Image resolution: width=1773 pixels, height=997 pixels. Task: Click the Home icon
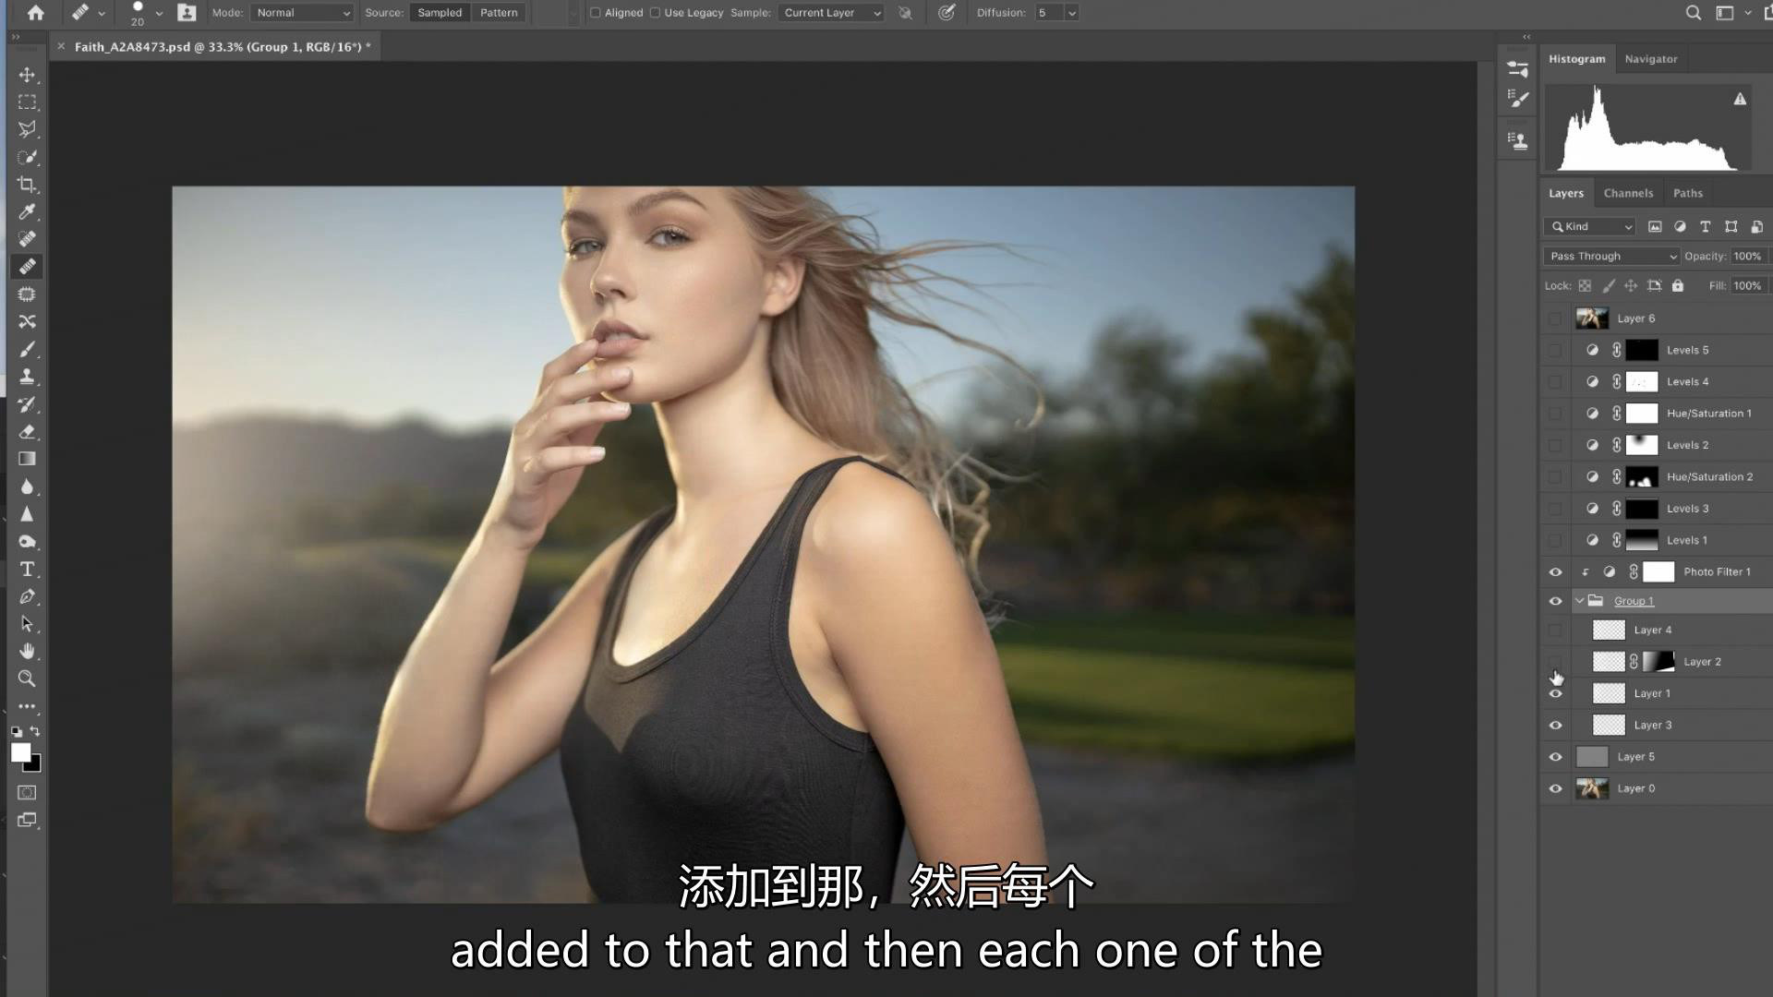[x=35, y=13]
